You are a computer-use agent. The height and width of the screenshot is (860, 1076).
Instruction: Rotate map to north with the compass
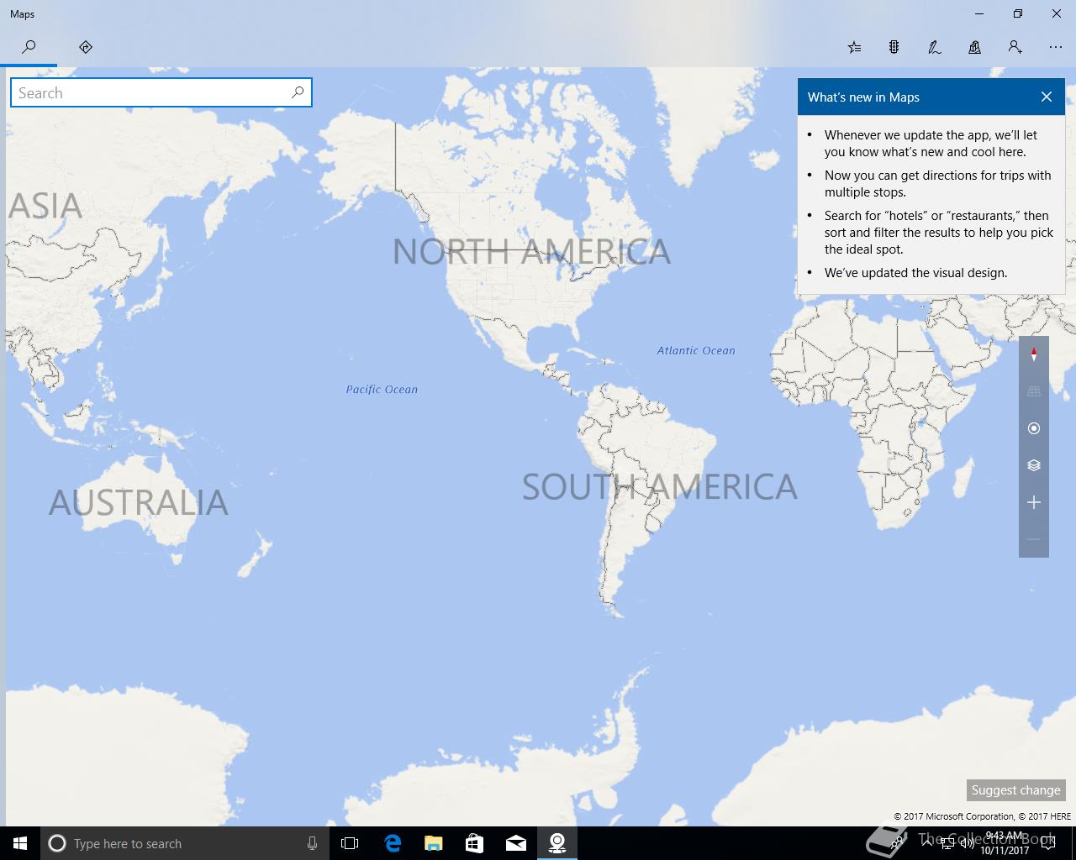click(1034, 354)
